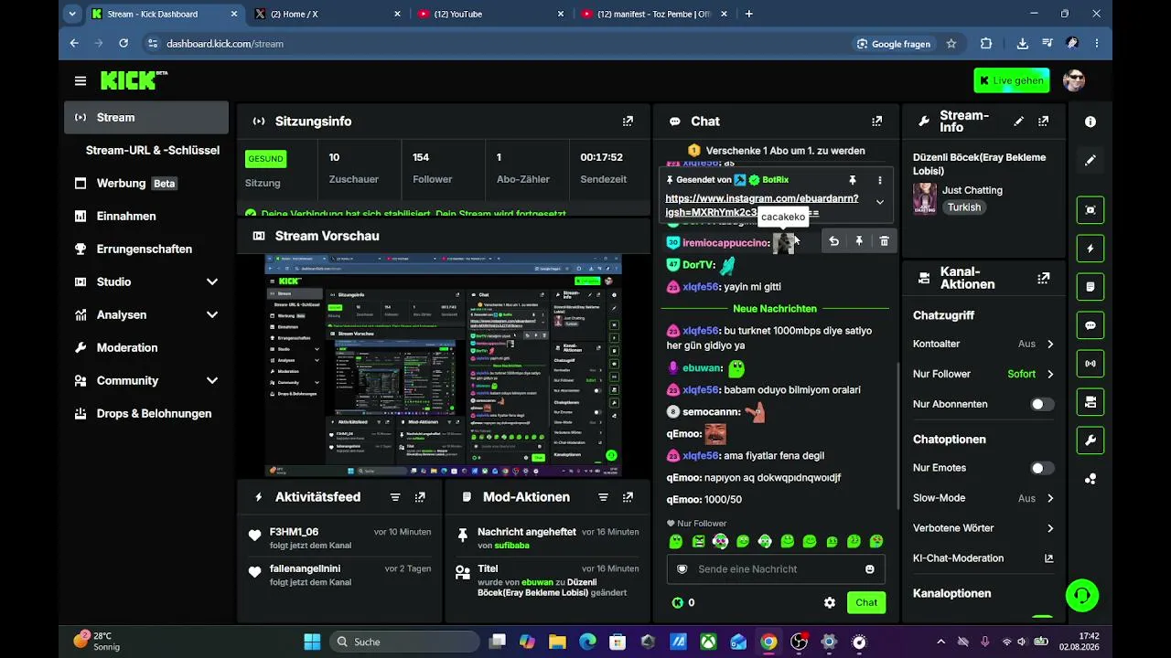
Task: Filter the Mod-Aktionen list
Action: coord(603,497)
